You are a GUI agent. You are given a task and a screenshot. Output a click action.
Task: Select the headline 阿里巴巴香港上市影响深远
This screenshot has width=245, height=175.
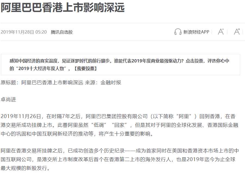[x=63, y=7]
